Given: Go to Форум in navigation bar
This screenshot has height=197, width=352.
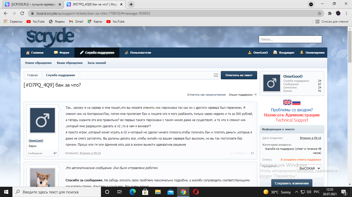Looking at the screenshot, I should click(x=62, y=53).
